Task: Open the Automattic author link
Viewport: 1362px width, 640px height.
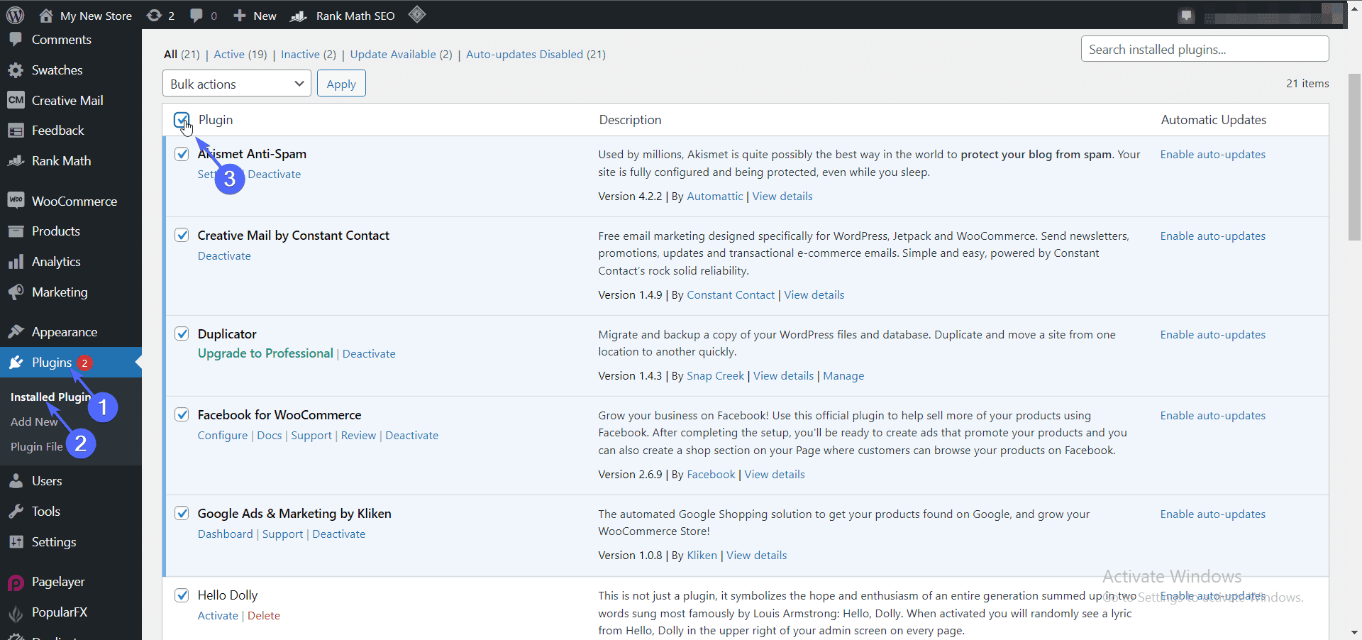Action: click(715, 197)
